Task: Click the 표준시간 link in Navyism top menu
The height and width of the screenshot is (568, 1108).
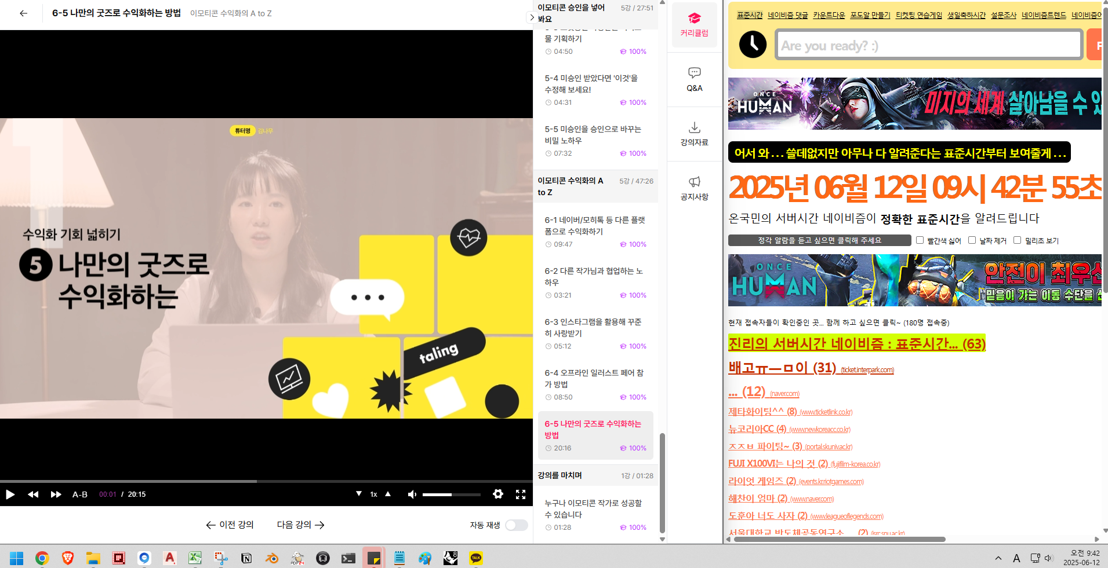Action: pyautogui.click(x=750, y=15)
